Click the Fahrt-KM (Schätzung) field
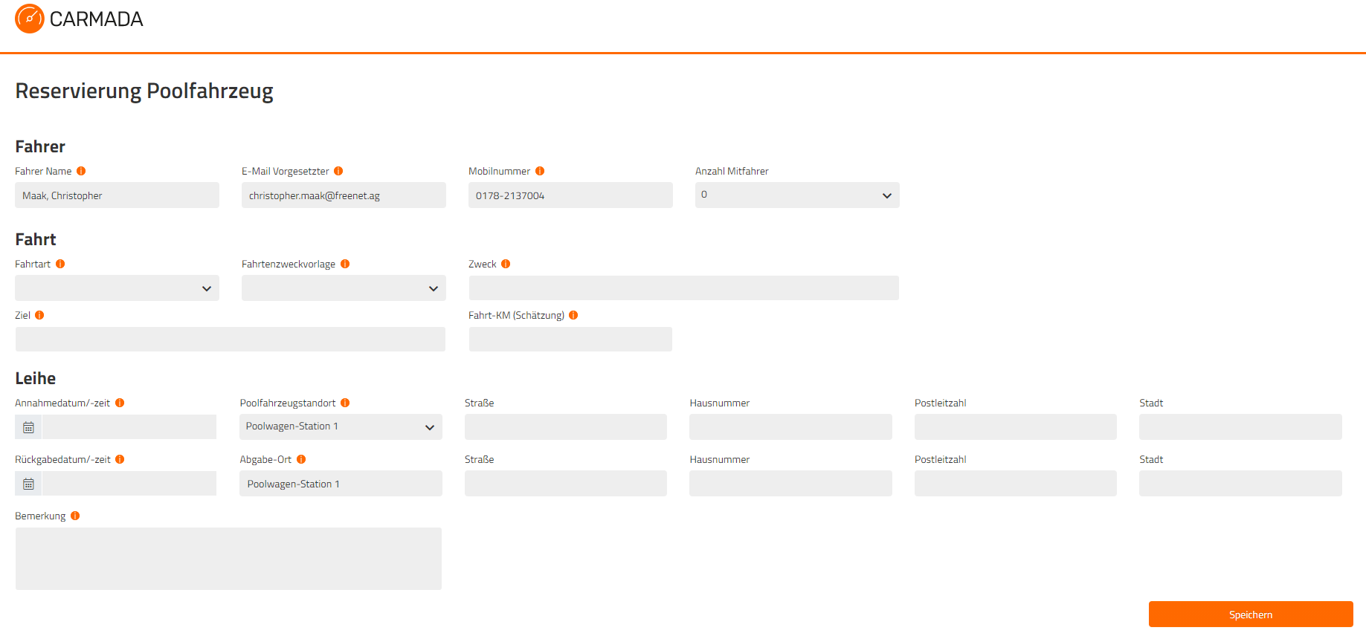Screen dimensions: 1366x639 [x=570, y=340]
